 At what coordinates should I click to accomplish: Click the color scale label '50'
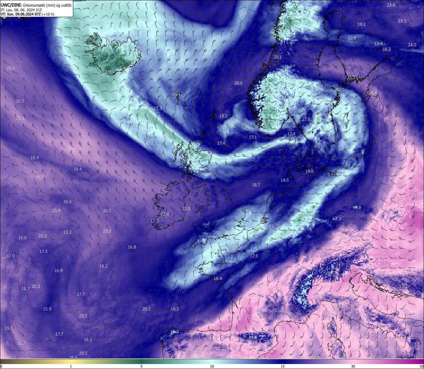click(x=421, y=366)
